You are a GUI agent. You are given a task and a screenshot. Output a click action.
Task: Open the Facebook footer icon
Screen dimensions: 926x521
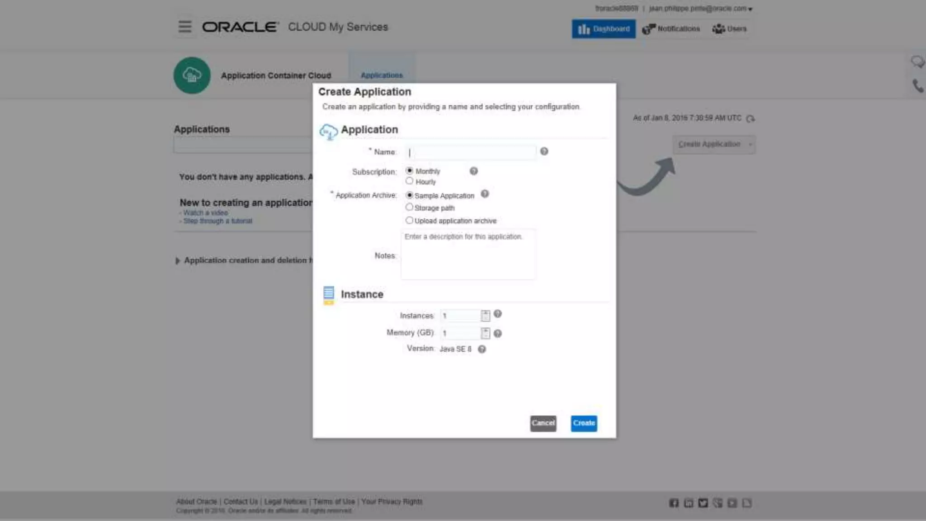[x=674, y=503]
